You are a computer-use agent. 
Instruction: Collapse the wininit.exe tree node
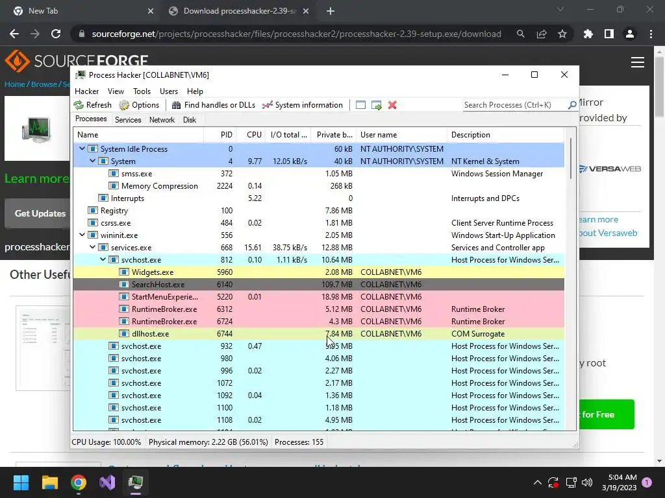coord(82,235)
